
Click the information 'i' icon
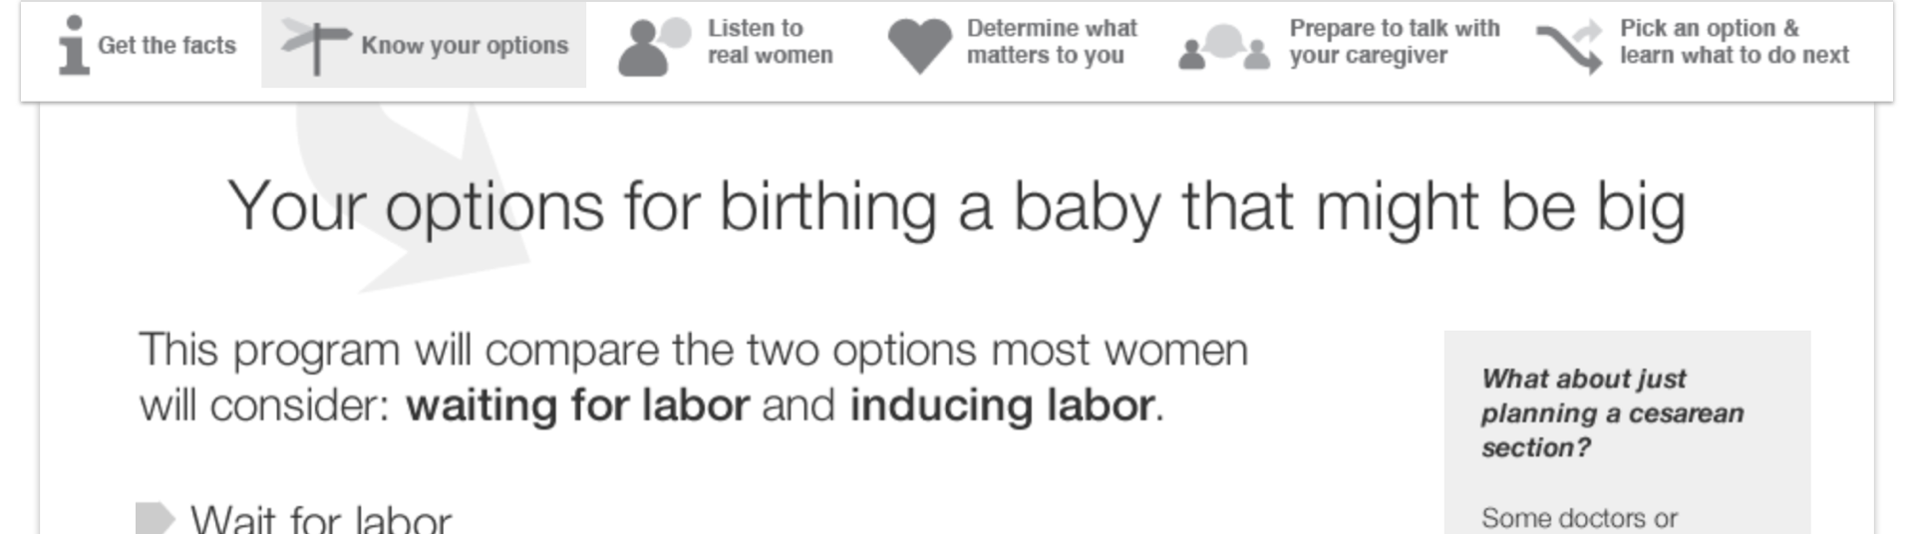coord(73,45)
